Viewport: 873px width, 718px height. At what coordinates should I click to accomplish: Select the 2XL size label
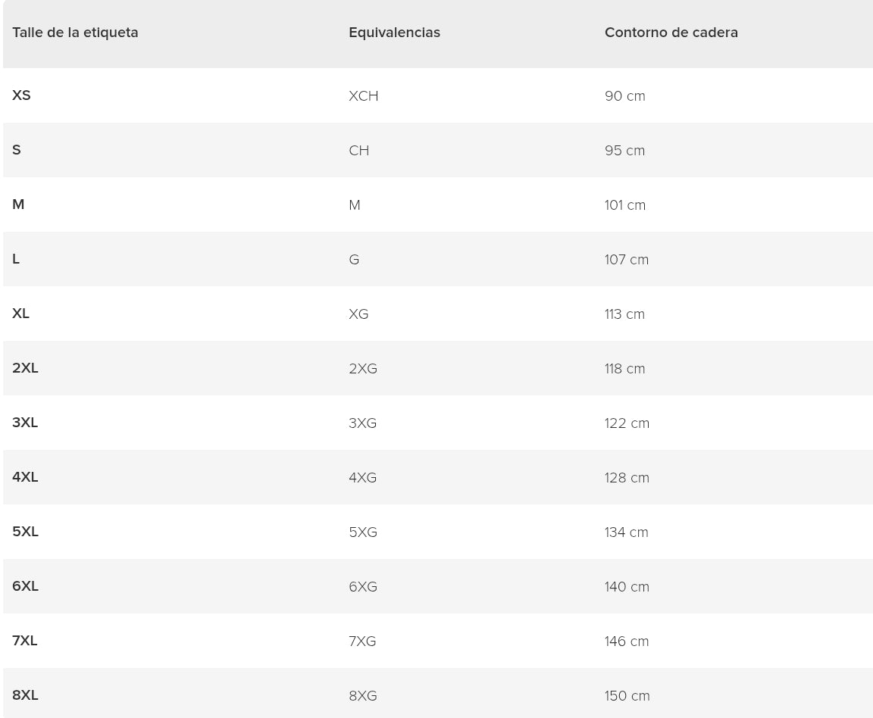(x=25, y=368)
